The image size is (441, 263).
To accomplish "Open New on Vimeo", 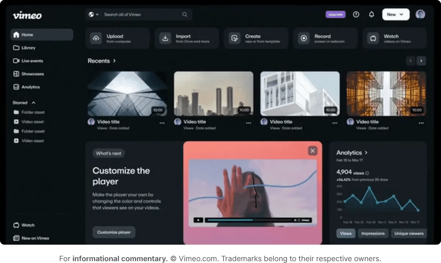I will tap(33, 238).
